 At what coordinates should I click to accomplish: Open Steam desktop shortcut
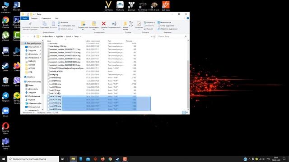pos(5,67)
